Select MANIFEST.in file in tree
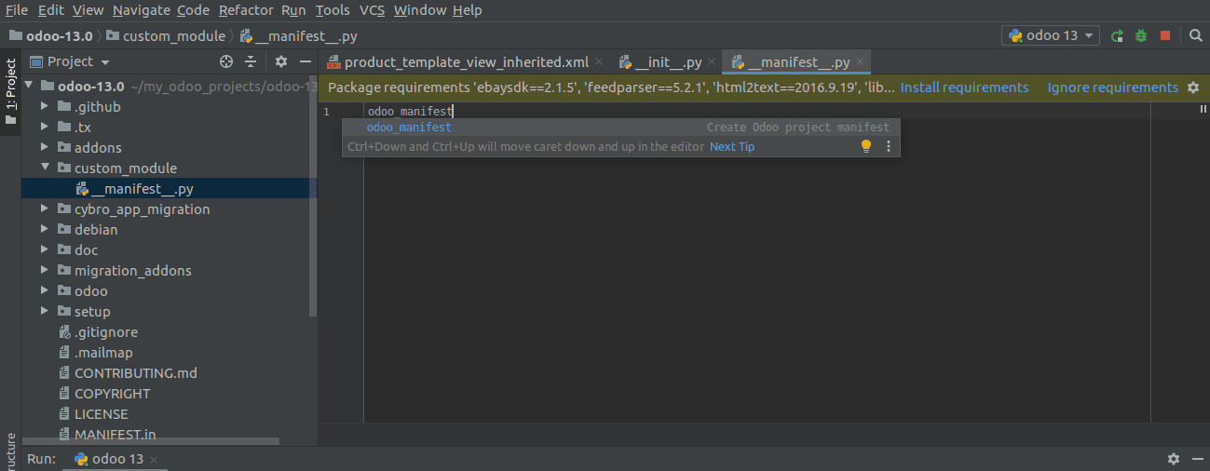This screenshot has height=471, width=1210. point(107,435)
